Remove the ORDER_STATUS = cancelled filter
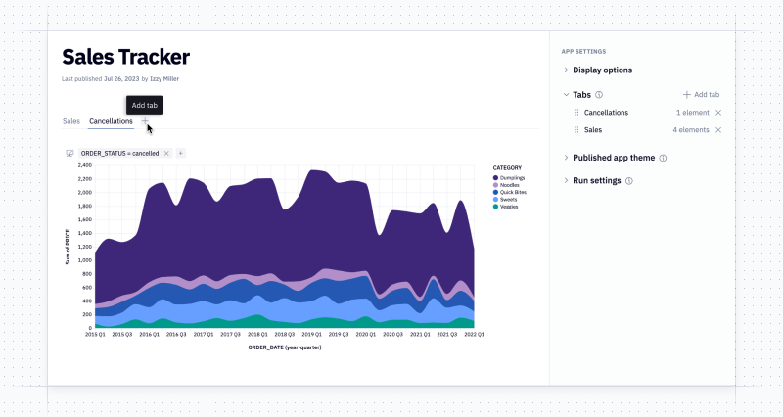Image resolution: width=783 pixels, height=417 pixels. 166,154
